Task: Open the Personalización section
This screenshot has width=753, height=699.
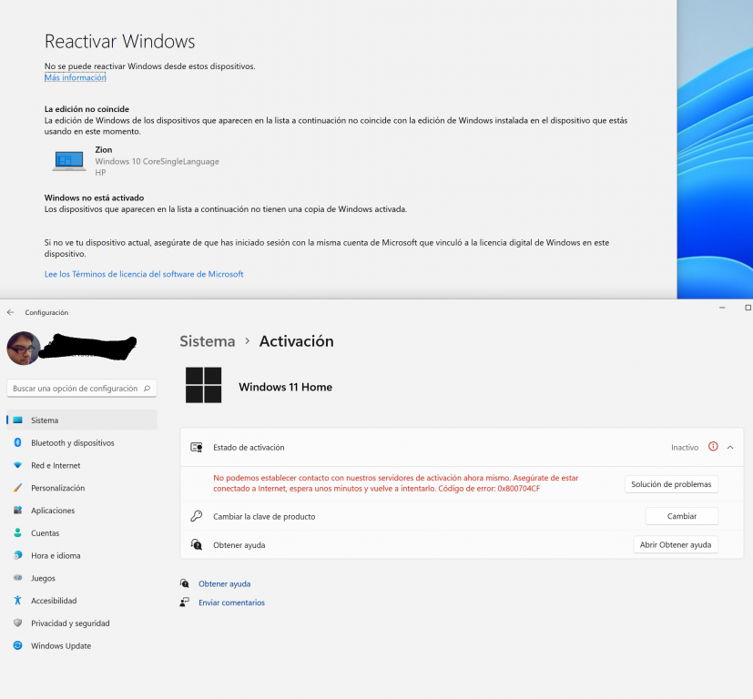Action: 82,488
